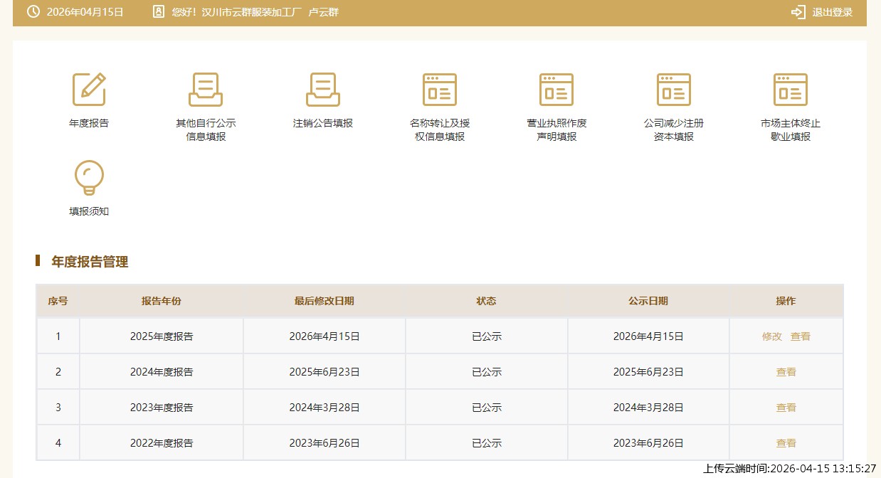Click the 公司减少注册资本填报 icon
Image resolution: width=881 pixels, height=478 pixels.
pyautogui.click(x=673, y=90)
